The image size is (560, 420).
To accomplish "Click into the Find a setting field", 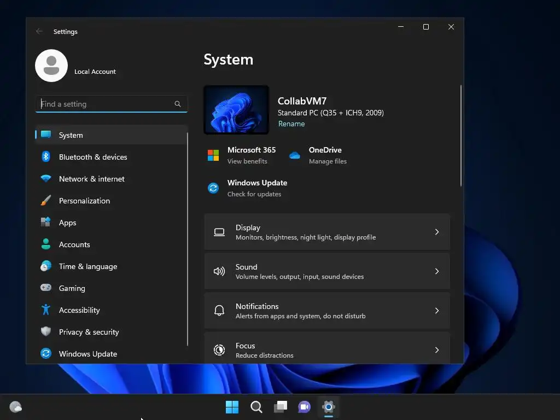I will (x=111, y=104).
